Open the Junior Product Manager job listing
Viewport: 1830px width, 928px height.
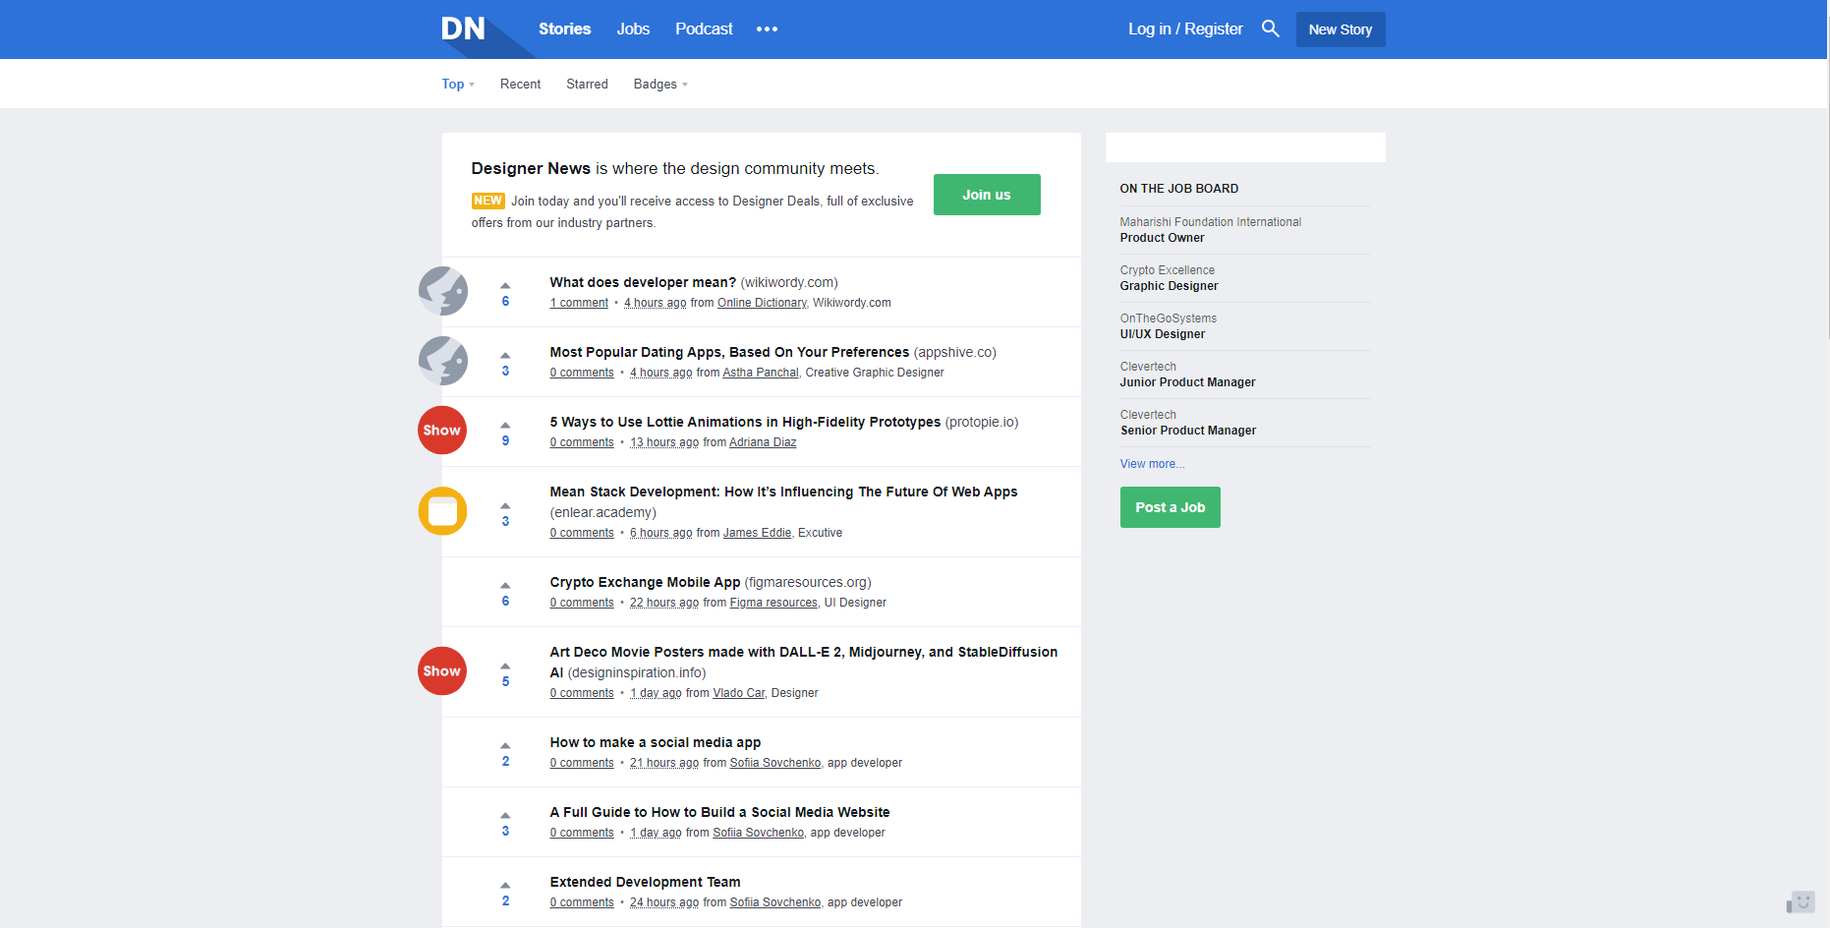[1187, 382]
